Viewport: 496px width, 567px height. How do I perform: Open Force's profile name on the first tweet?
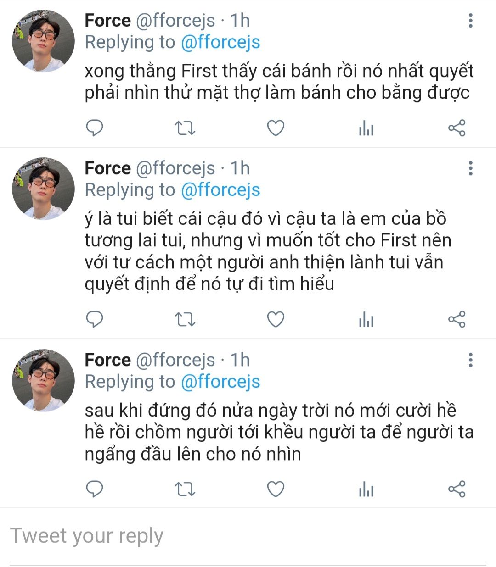108,21
